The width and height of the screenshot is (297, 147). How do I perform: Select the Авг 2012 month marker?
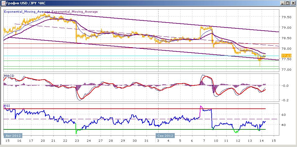tap(13, 136)
